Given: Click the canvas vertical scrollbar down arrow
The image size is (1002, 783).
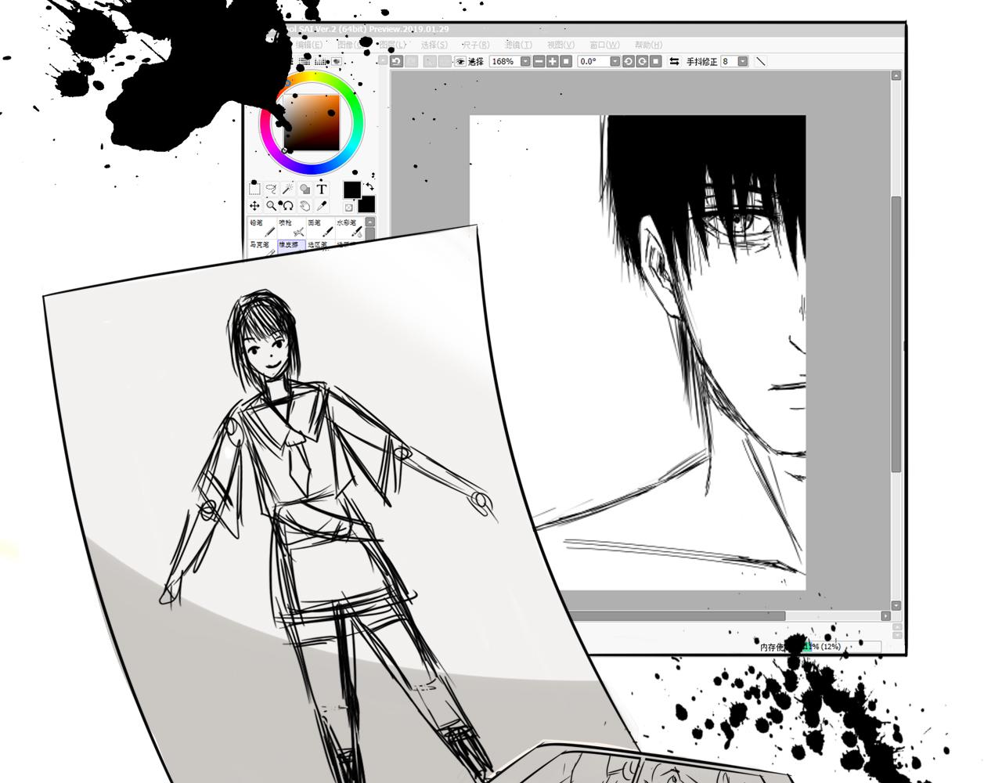Looking at the screenshot, I should 896,605.
